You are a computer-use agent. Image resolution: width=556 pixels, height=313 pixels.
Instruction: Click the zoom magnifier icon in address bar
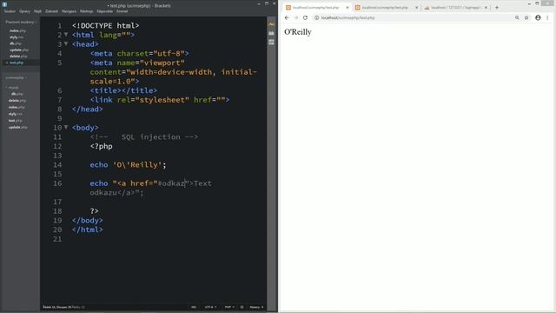coord(517,17)
